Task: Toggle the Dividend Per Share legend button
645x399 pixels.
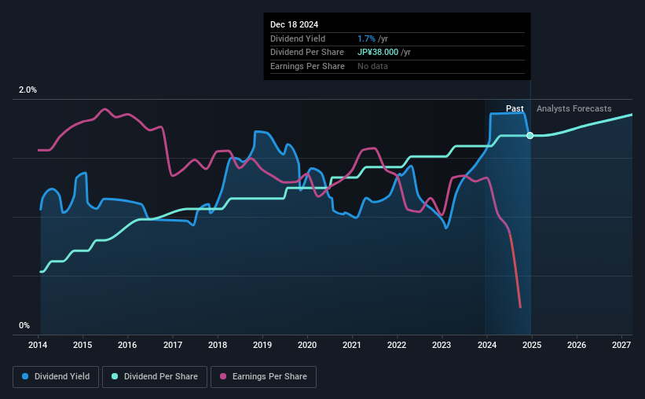Action: (x=155, y=377)
